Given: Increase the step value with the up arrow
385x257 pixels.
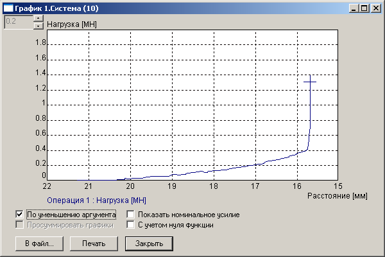Looking at the screenshot, I should click(x=38, y=18).
